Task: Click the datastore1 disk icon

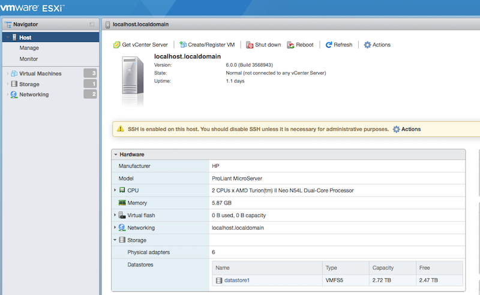Action: point(219,281)
